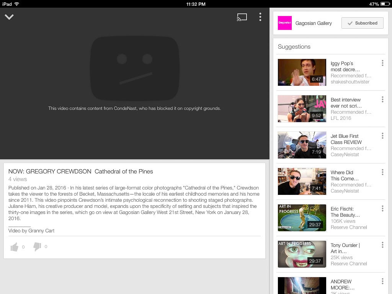Open ANDREW MOORE:… title
392x294 pixels.
342,284
